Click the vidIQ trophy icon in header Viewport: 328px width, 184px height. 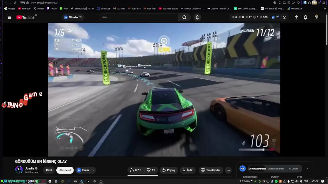coord(284,17)
